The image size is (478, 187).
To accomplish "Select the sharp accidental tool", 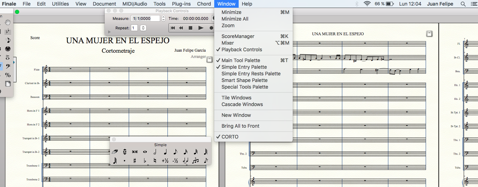I will pos(135,161).
